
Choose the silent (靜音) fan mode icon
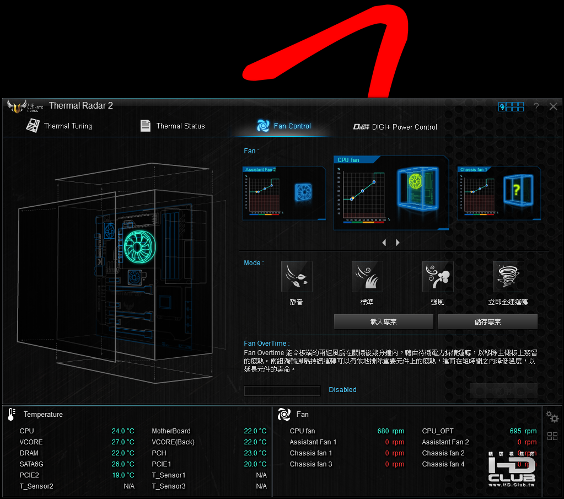click(x=297, y=276)
